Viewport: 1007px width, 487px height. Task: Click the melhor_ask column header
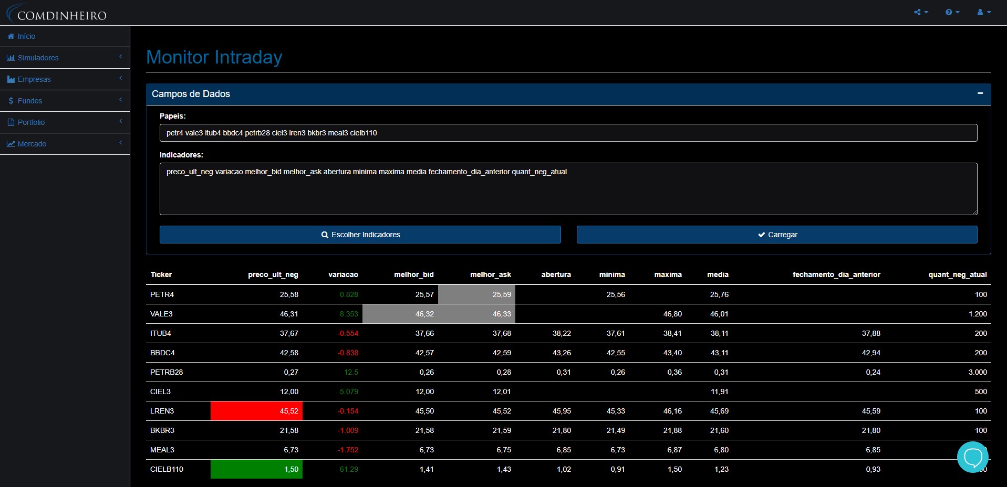[x=491, y=274]
